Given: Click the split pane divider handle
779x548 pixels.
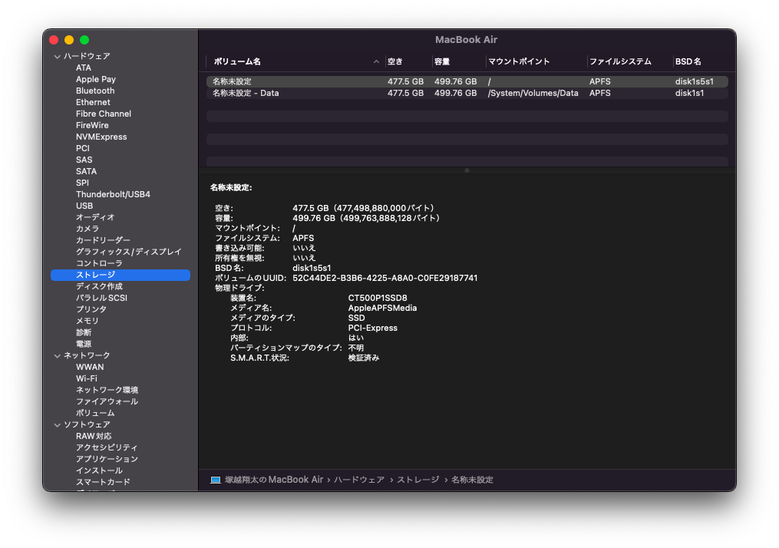Looking at the screenshot, I should [x=467, y=170].
